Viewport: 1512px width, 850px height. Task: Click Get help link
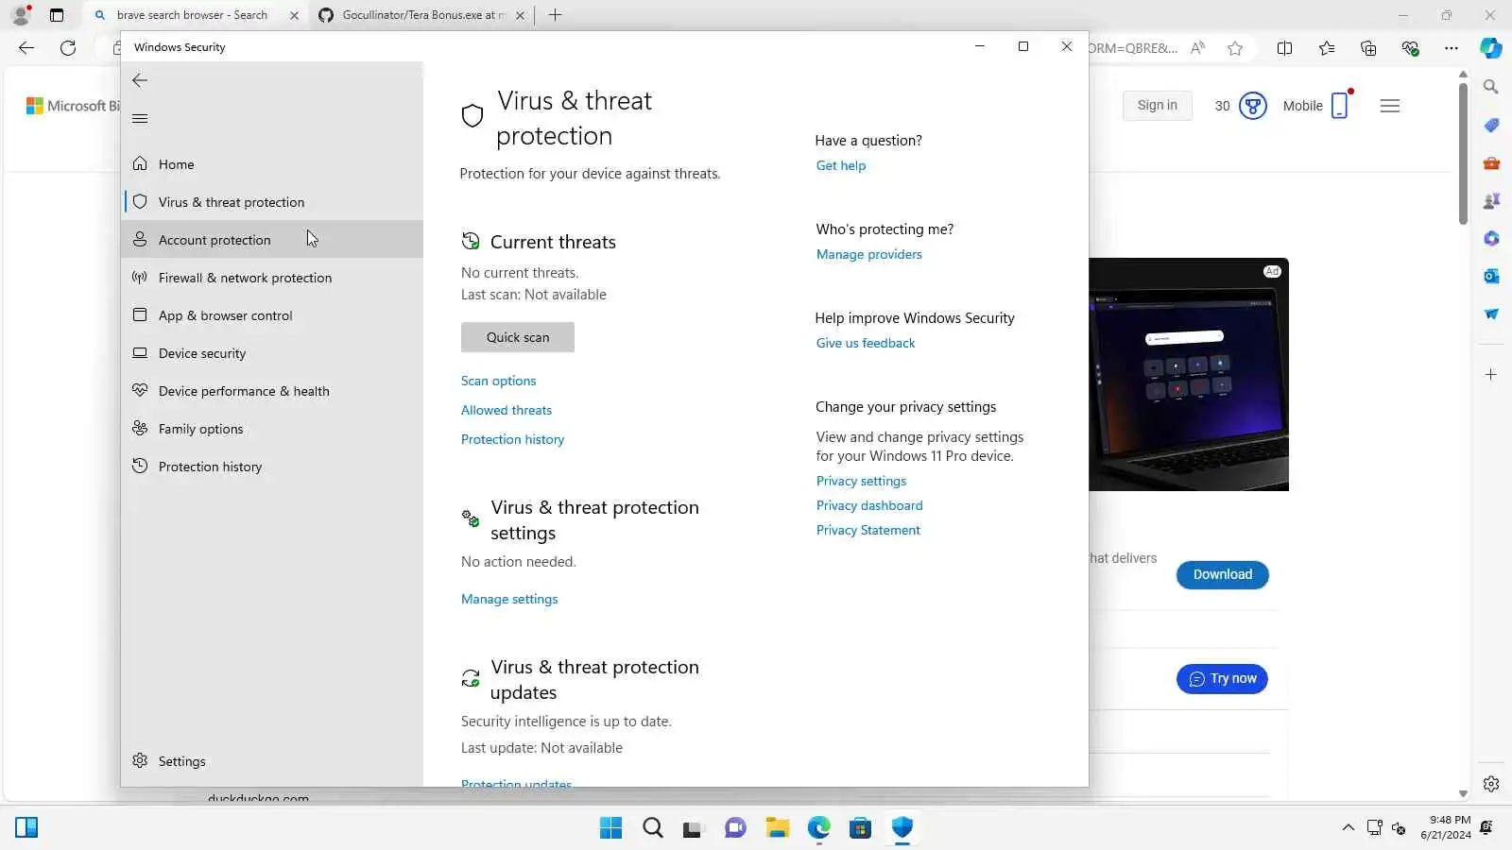pos(841,165)
